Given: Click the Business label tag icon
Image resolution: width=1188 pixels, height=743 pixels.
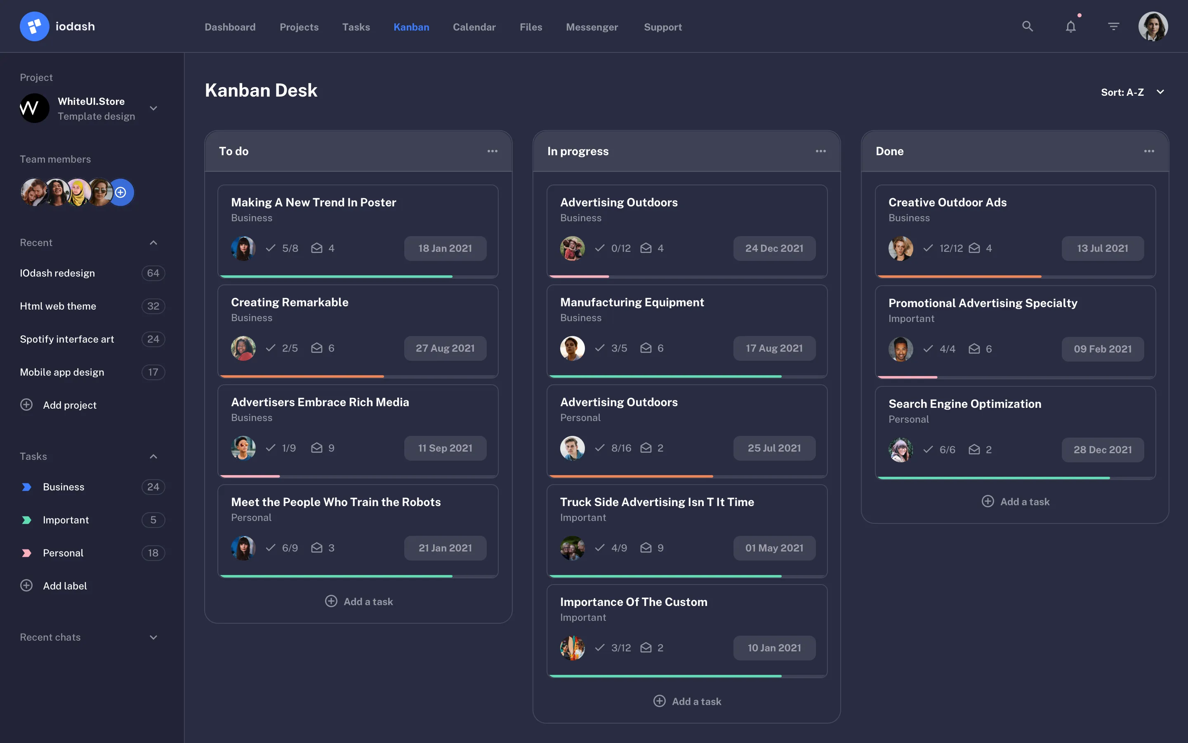Looking at the screenshot, I should coord(26,487).
